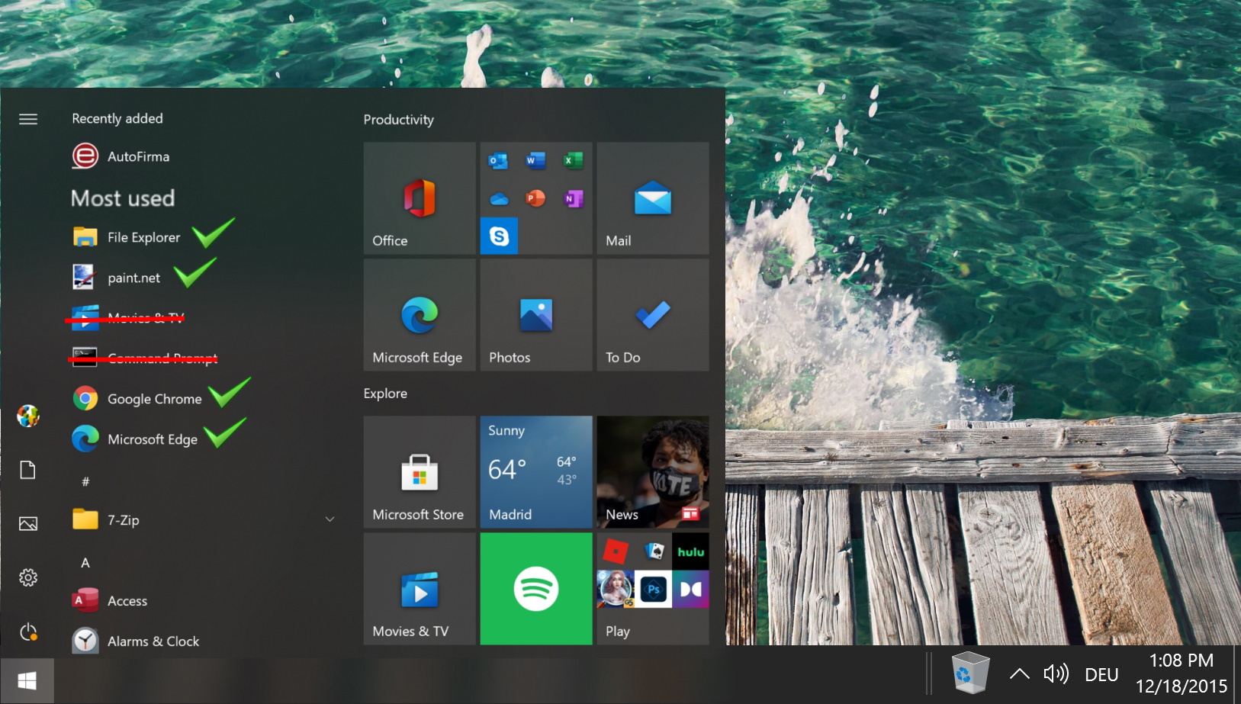Open the OneNote small tile
Viewport: 1241px width, 704px height.
[x=573, y=199]
